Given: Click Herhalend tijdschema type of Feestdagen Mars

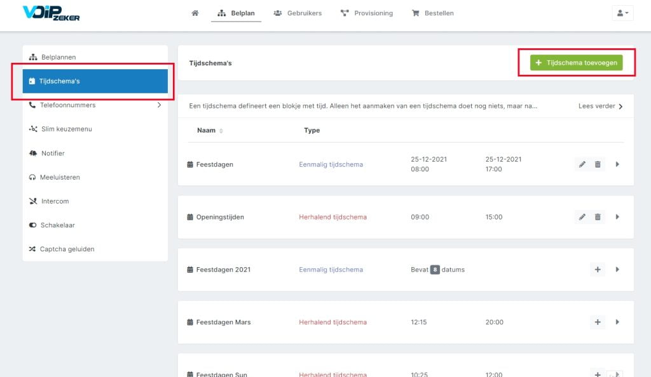Looking at the screenshot, I should 333,322.
